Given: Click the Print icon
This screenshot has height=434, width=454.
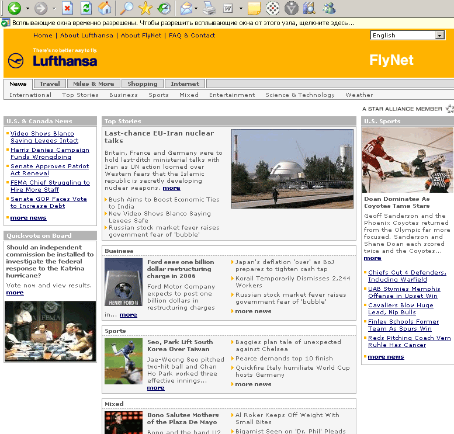Looking at the screenshot, I should (209, 8).
